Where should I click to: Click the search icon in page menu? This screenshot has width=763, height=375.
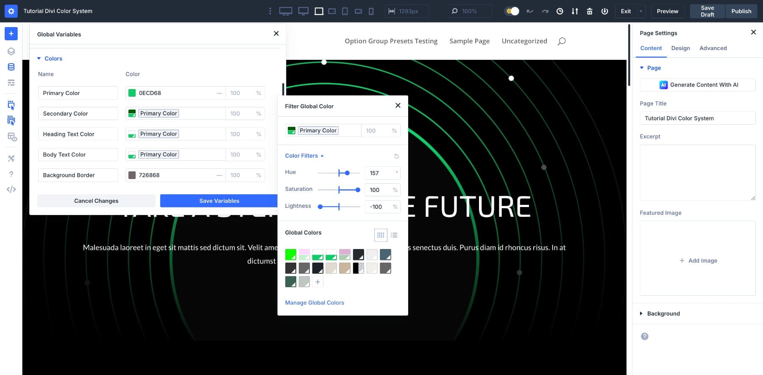coord(562,41)
